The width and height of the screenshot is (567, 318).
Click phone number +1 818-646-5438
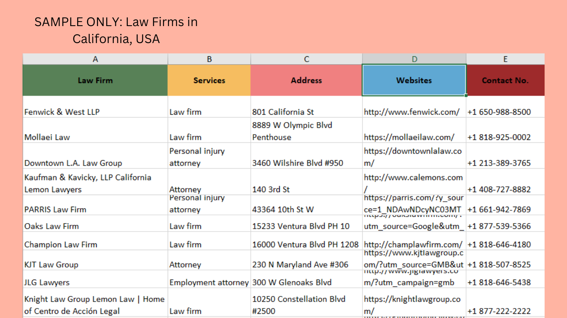coord(499,282)
